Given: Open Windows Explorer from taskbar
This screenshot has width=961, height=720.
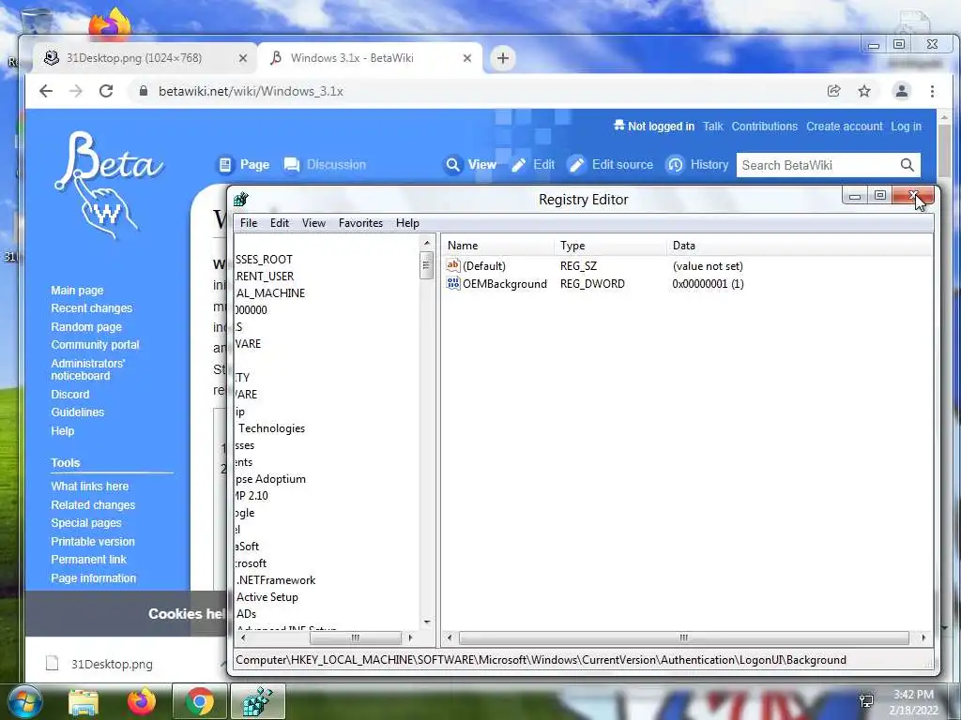Looking at the screenshot, I should click(x=83, y=701).
